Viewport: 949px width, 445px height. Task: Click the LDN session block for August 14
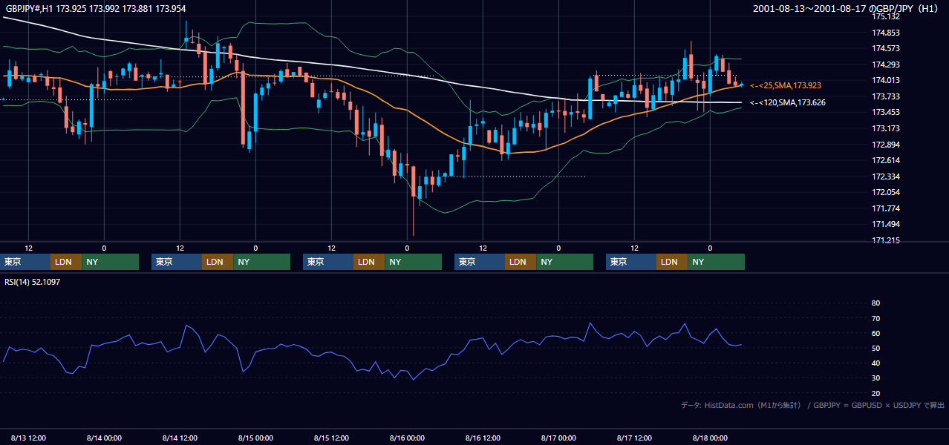click(218, 262)
